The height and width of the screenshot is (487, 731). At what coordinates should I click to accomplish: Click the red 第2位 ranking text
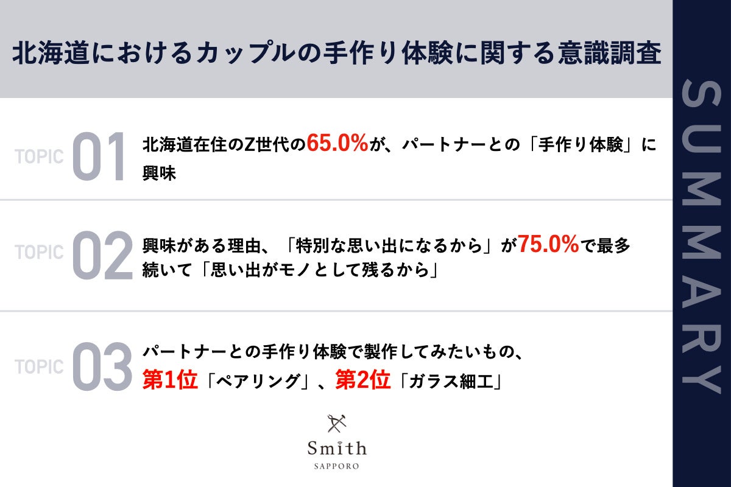pyautogui.click(x=363, y=380)
